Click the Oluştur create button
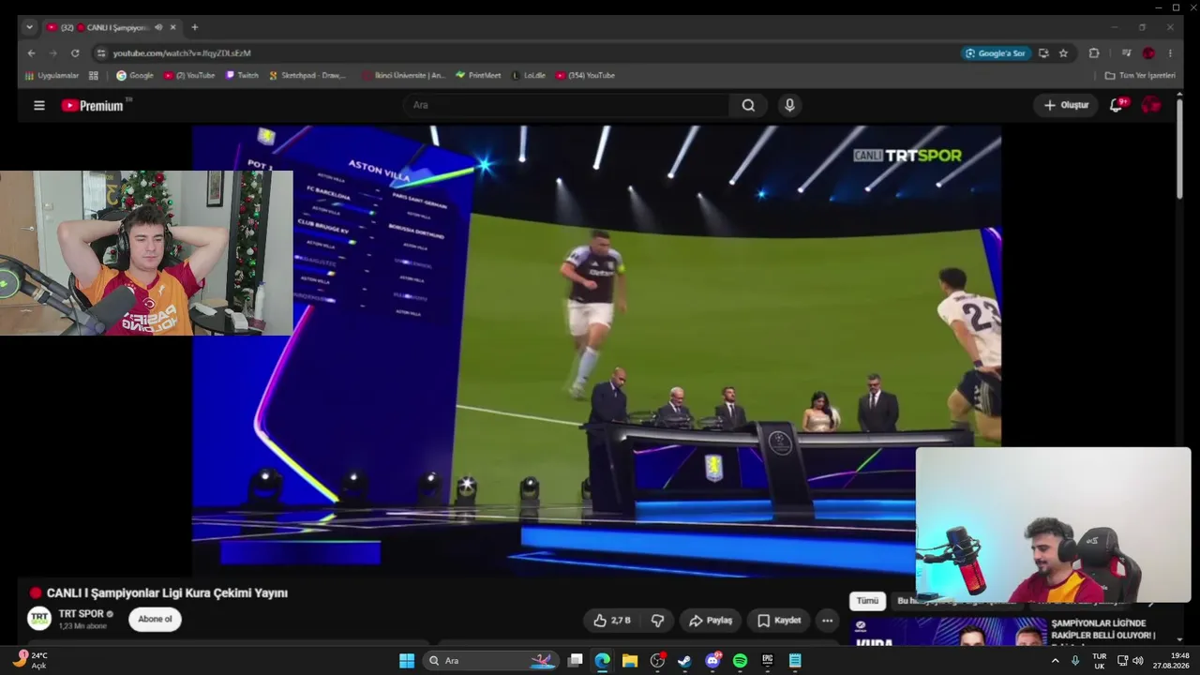 pos(1066,105)
